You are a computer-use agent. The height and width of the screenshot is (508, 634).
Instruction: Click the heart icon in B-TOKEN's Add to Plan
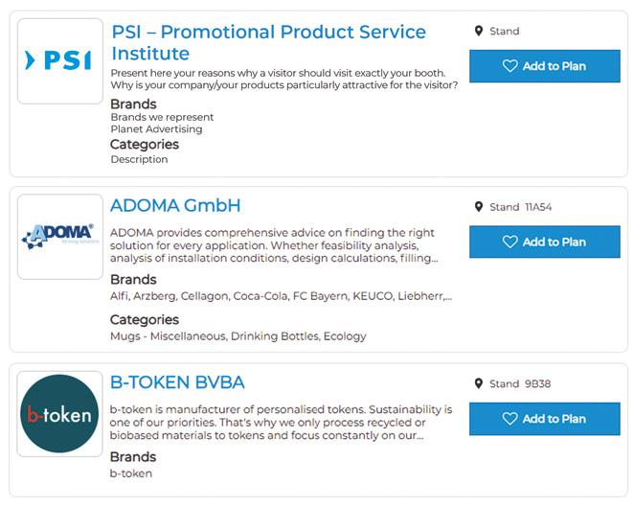tap(509, 419)
